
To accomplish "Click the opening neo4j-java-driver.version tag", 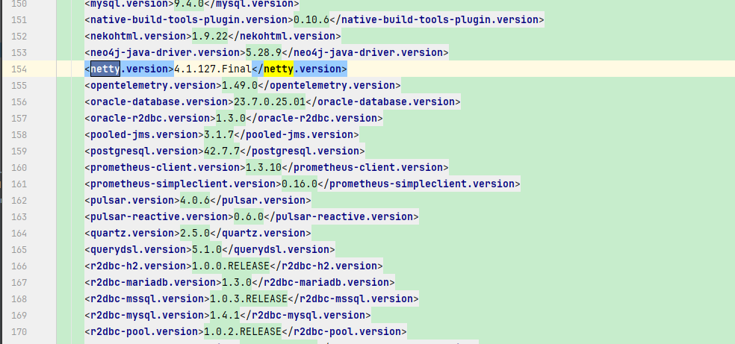I will click(165, 52).
